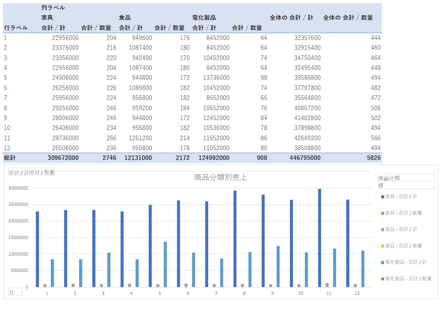Click the 合計 / 数量 field button above the chart
Viewport: 448px width, 310px height.
(42, 172)
